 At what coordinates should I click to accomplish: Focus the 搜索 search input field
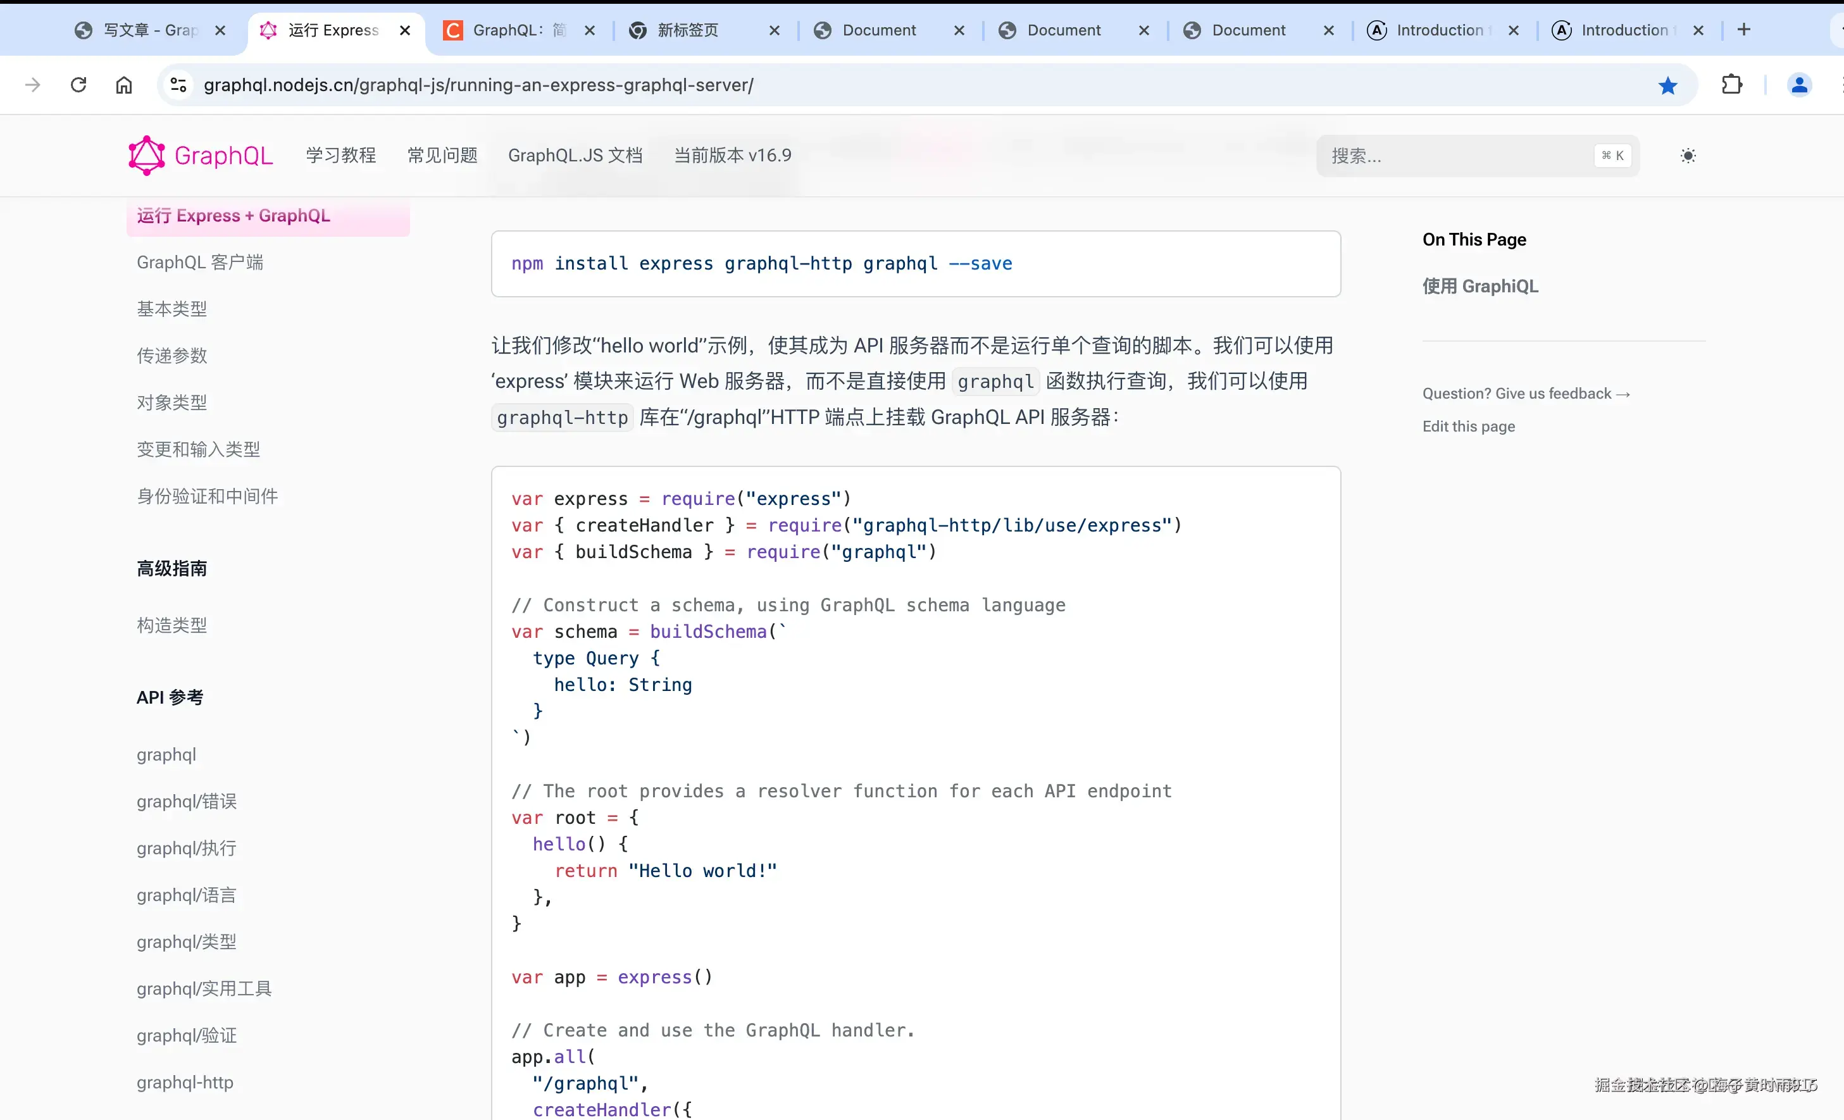coord(1459,156)
